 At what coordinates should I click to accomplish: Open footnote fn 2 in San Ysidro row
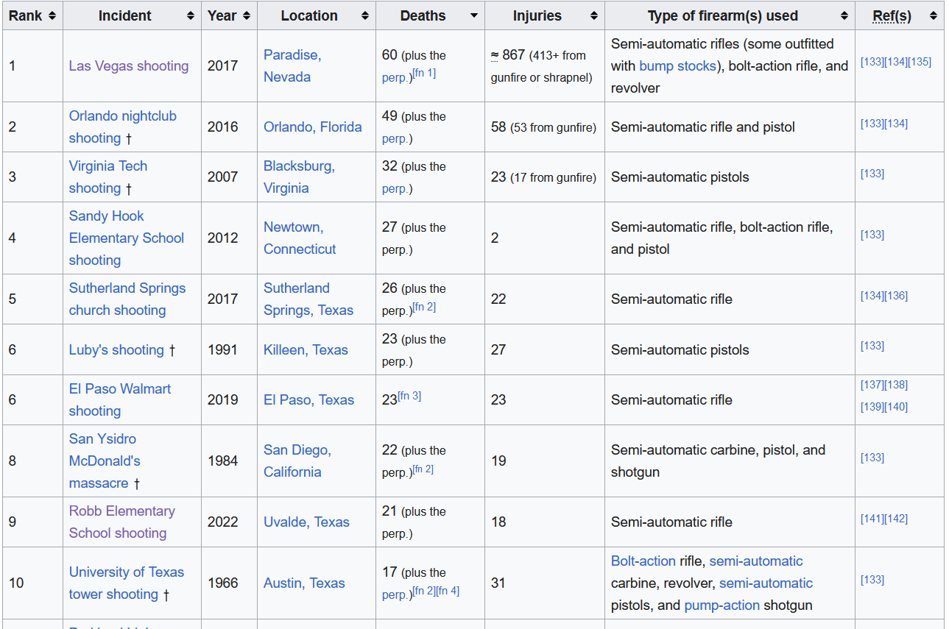[423, 468]
